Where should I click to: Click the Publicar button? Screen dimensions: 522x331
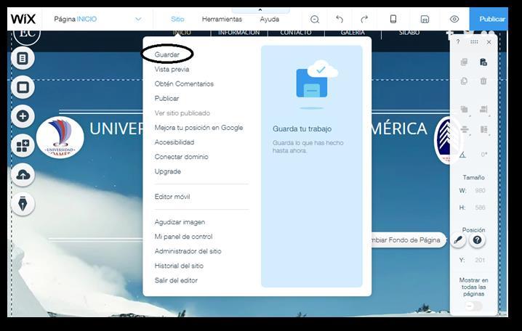489,20
